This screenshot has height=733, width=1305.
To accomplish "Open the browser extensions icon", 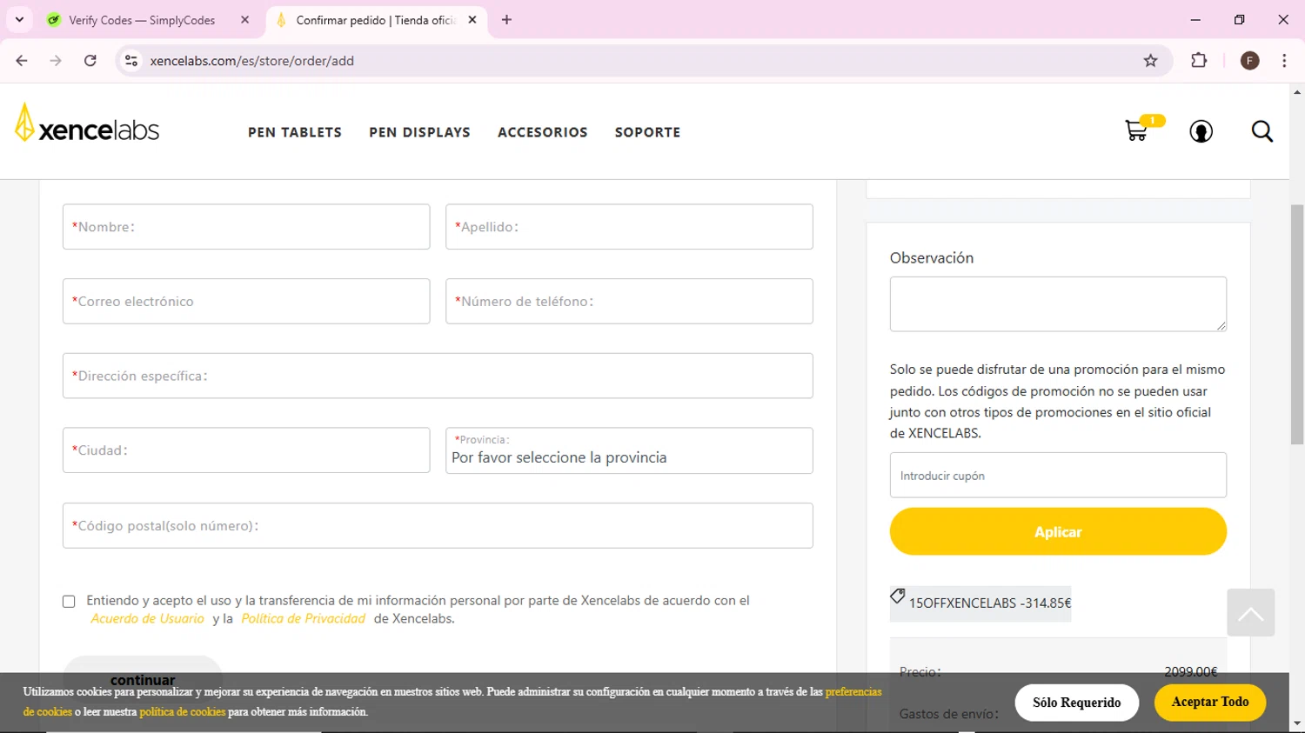I will [x=1199, y=61].
